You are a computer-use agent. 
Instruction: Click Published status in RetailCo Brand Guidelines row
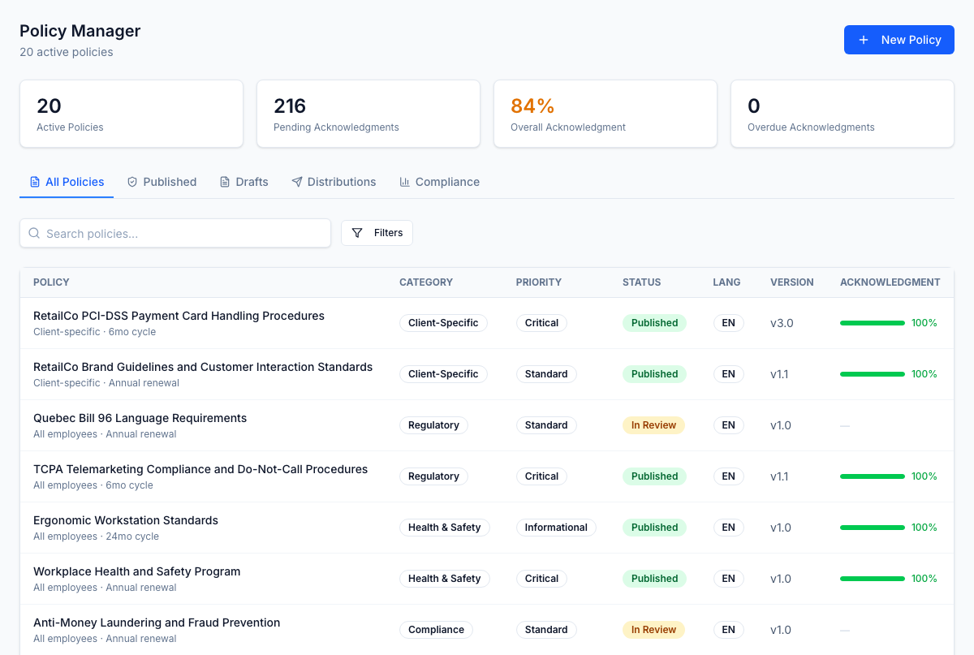click(654, 374)
